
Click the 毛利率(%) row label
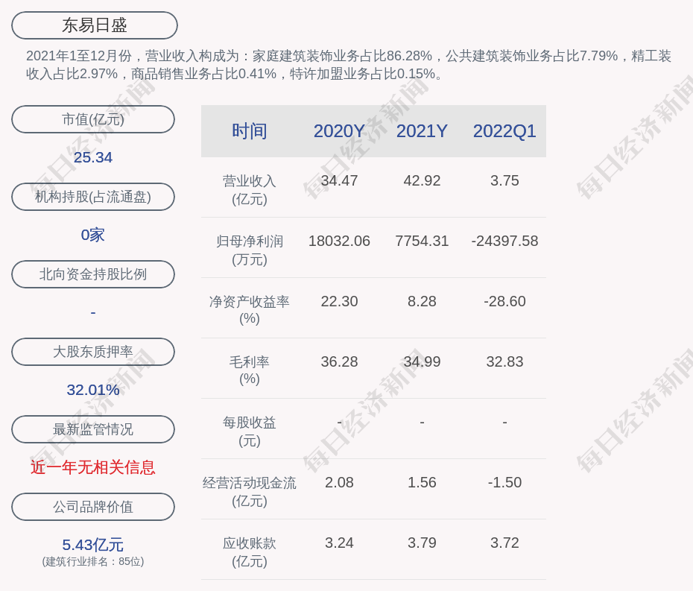coord(250,370)
